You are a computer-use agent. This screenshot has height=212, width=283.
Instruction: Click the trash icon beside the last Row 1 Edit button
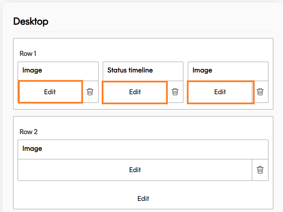260,92
